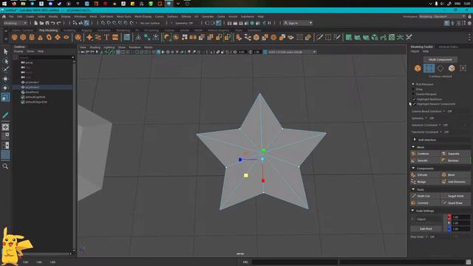
Task: Click the red axis scale handle on the star
Action: click(263, 180)
